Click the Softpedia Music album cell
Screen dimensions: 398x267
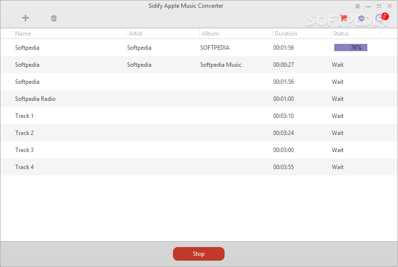coord(221,65)
